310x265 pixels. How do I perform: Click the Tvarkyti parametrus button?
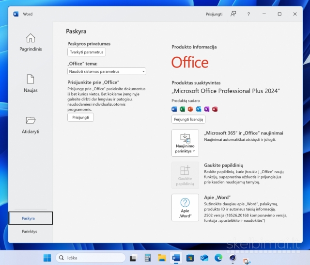click(87, 52)
